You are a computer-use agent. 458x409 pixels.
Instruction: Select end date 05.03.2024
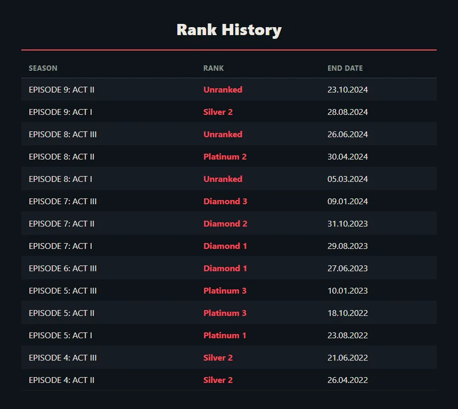tap(348, 179)
